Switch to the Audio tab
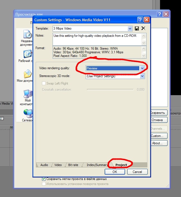181x197 pixels. 44,165
